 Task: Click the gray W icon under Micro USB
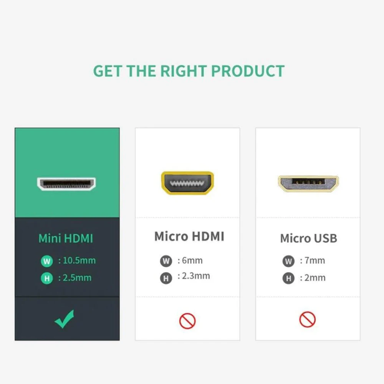click(x=288, y=261)
